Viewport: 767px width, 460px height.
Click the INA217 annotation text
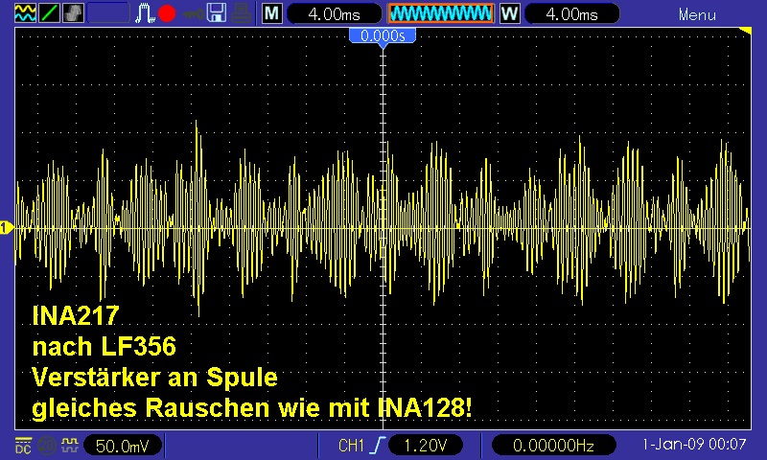coord(76,315)
